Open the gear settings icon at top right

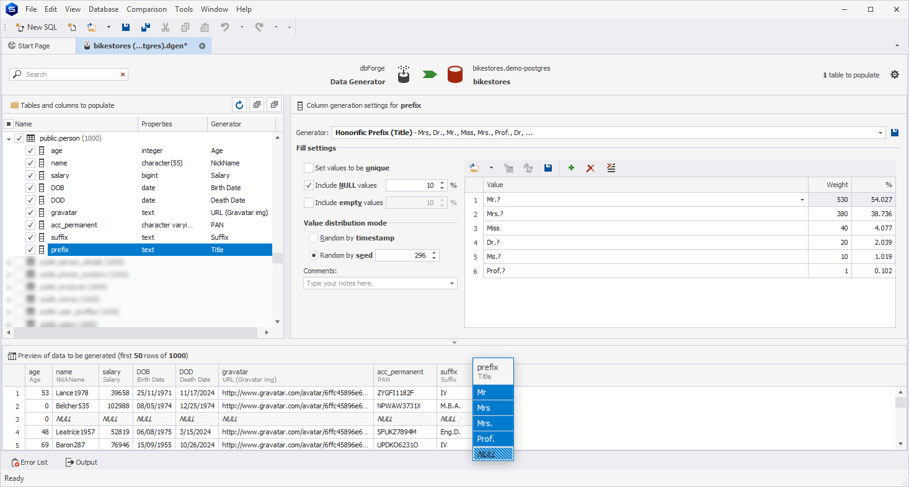[895, 74]
